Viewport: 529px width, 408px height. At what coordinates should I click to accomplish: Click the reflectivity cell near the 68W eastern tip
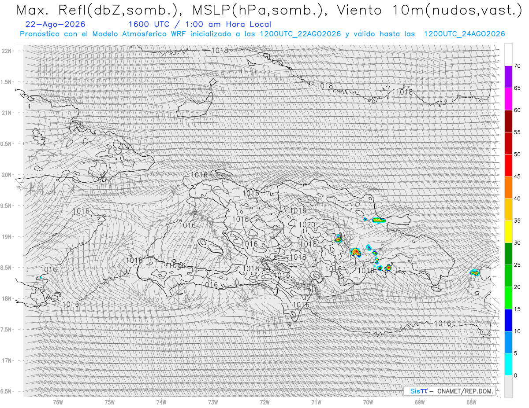[474, 272]
